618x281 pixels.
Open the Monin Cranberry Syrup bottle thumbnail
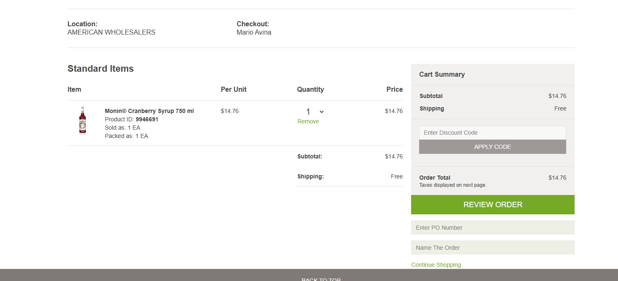click(83, 120)
